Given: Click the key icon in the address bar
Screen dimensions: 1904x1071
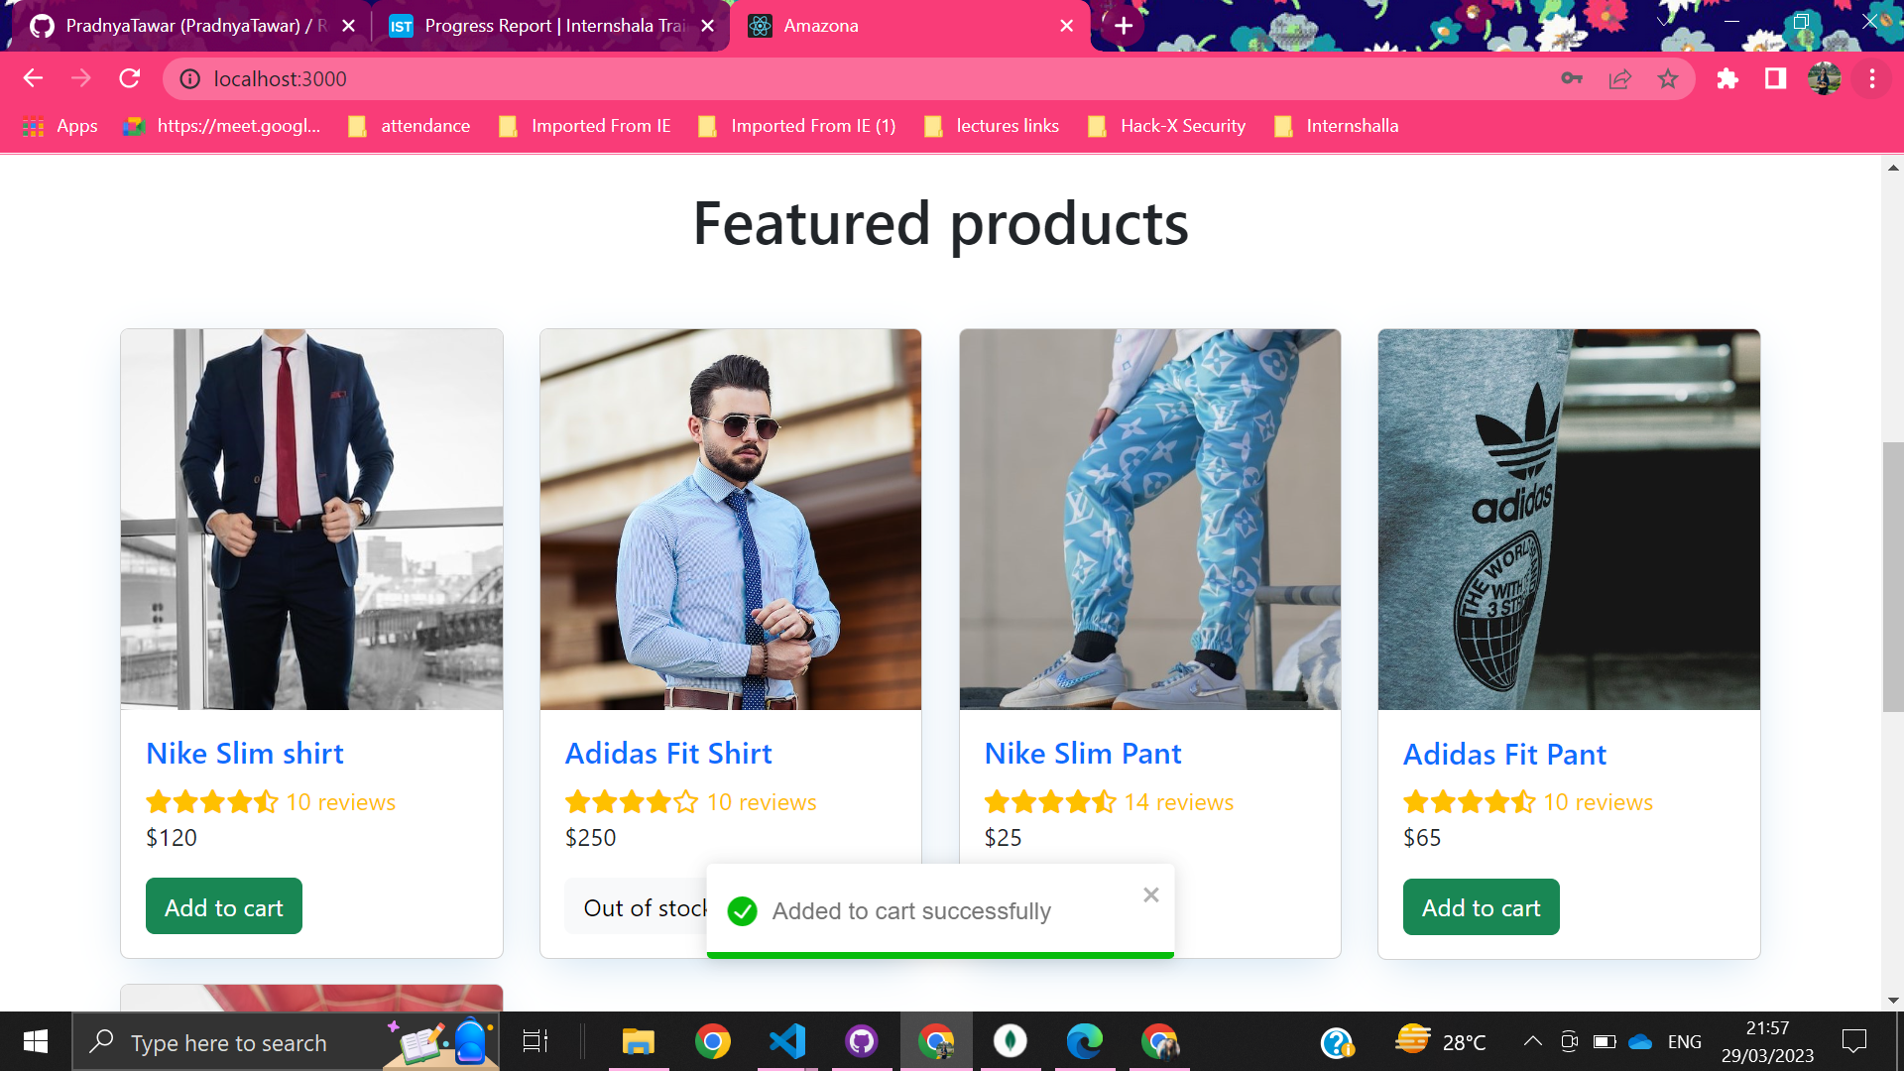Looking at the screenshot, I should point(1573,78).
